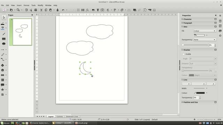Open the Insert menu
This screenshot has height=125, width=223.
19,5
